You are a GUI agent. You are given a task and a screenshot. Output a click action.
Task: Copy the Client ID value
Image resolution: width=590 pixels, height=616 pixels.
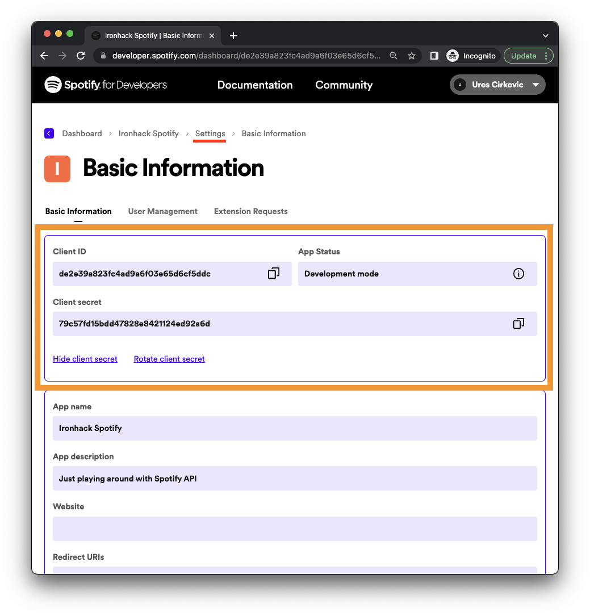(273, 274)
